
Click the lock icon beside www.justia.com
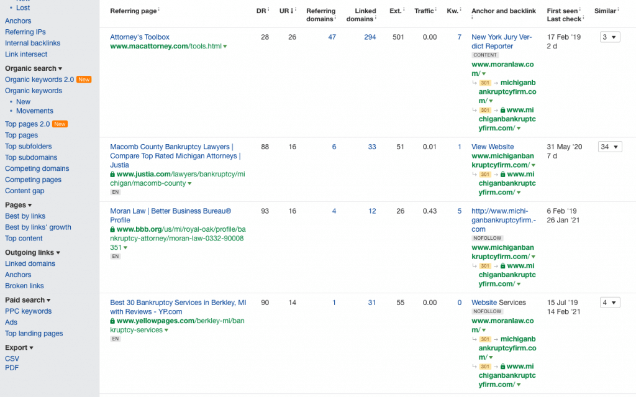(112, 174)
